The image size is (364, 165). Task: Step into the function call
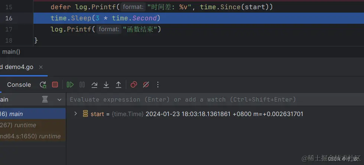click(x=106, y=85)
